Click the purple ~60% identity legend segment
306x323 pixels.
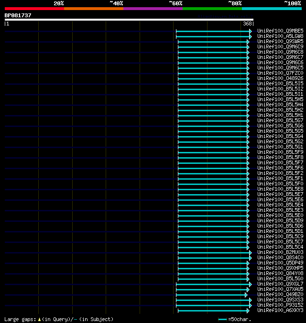(x=153, y=9)
